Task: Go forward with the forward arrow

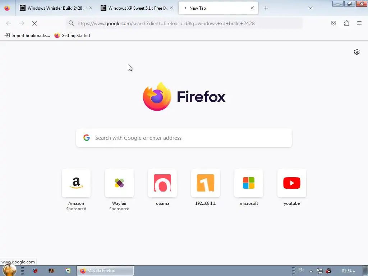Action: 22,23
